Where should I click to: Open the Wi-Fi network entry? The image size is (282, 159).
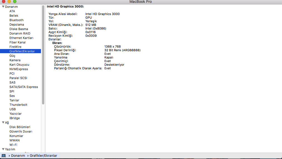(13, 145)
